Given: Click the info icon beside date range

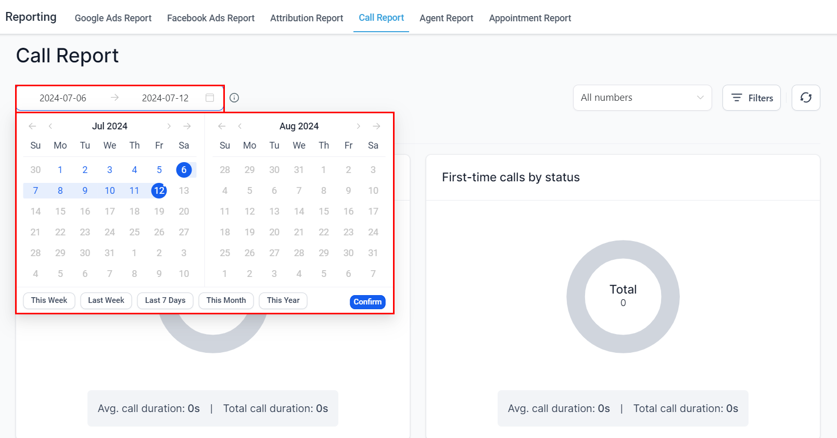Looking at the screenshot, I should point(234,98).
